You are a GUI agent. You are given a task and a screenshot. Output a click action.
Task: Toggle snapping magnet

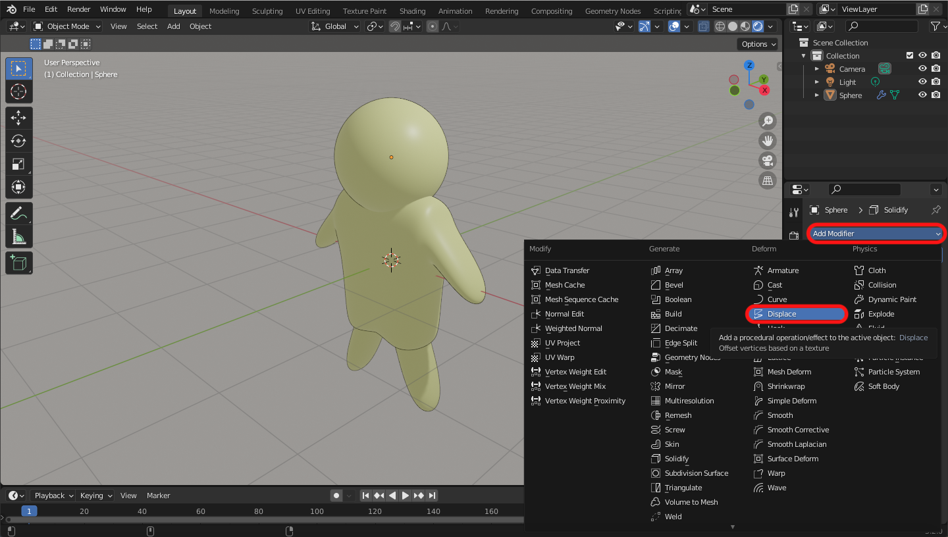395,26
